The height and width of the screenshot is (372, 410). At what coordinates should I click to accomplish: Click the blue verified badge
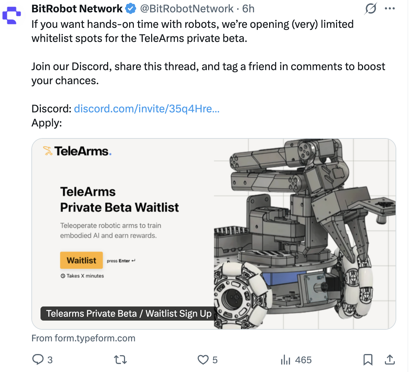tap(131, 8)
